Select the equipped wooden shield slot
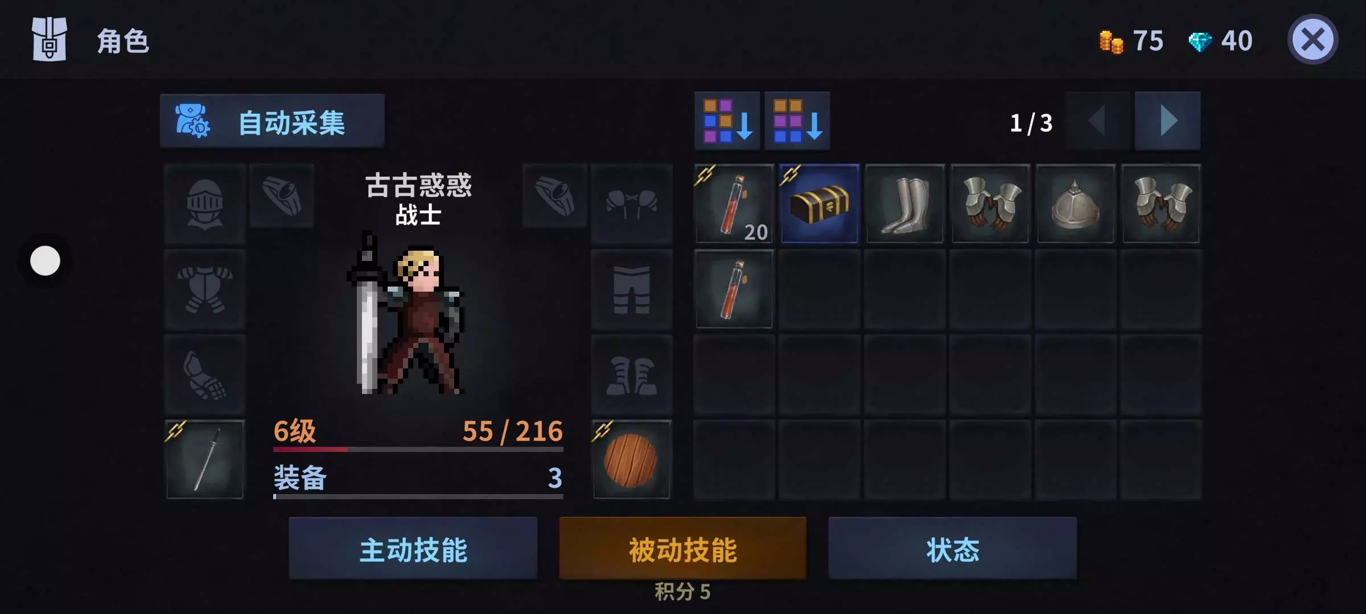The width and height of the screenshot is (1366, 614). 632,459
